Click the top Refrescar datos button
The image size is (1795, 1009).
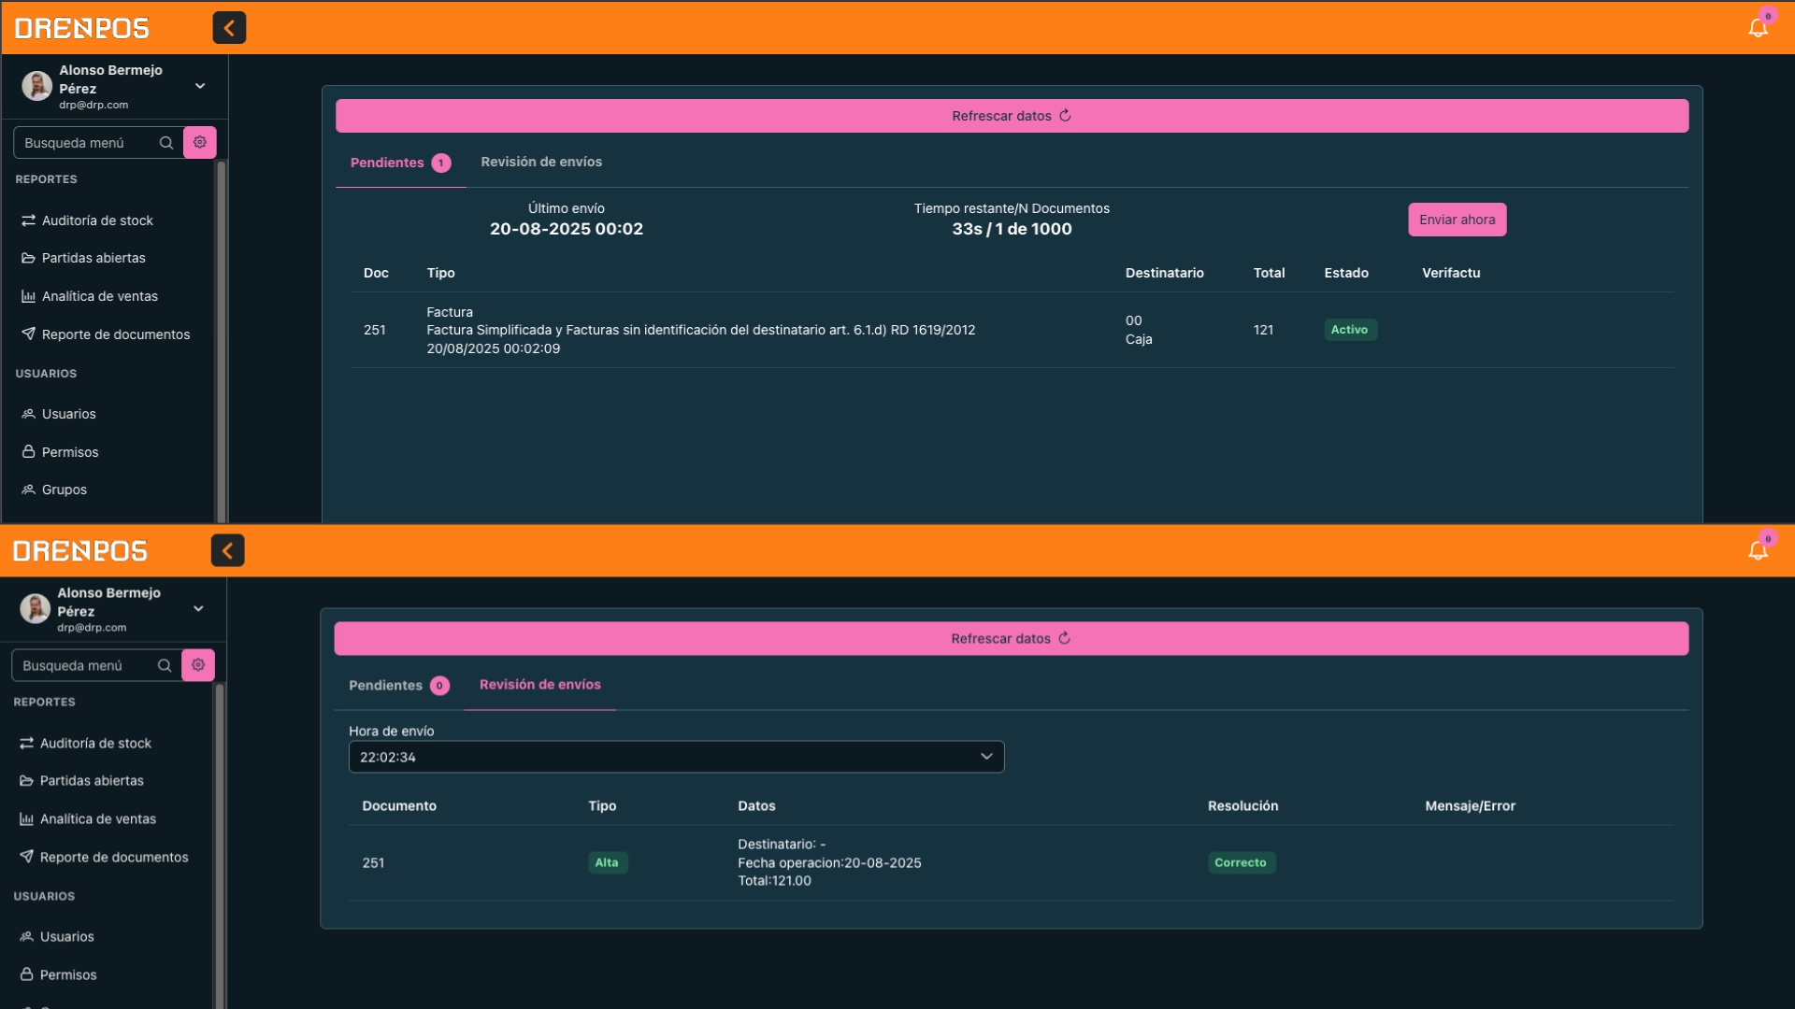click(x=1012, y=116)
